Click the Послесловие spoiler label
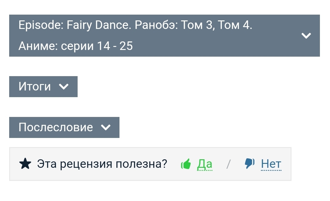The width and height of the screenshot is (330, 201). point(56,127)
